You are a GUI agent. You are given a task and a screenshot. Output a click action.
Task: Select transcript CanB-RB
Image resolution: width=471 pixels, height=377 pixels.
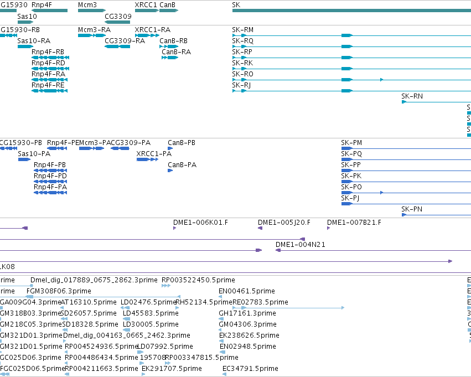pyautogui.click(x=169, y=47)
